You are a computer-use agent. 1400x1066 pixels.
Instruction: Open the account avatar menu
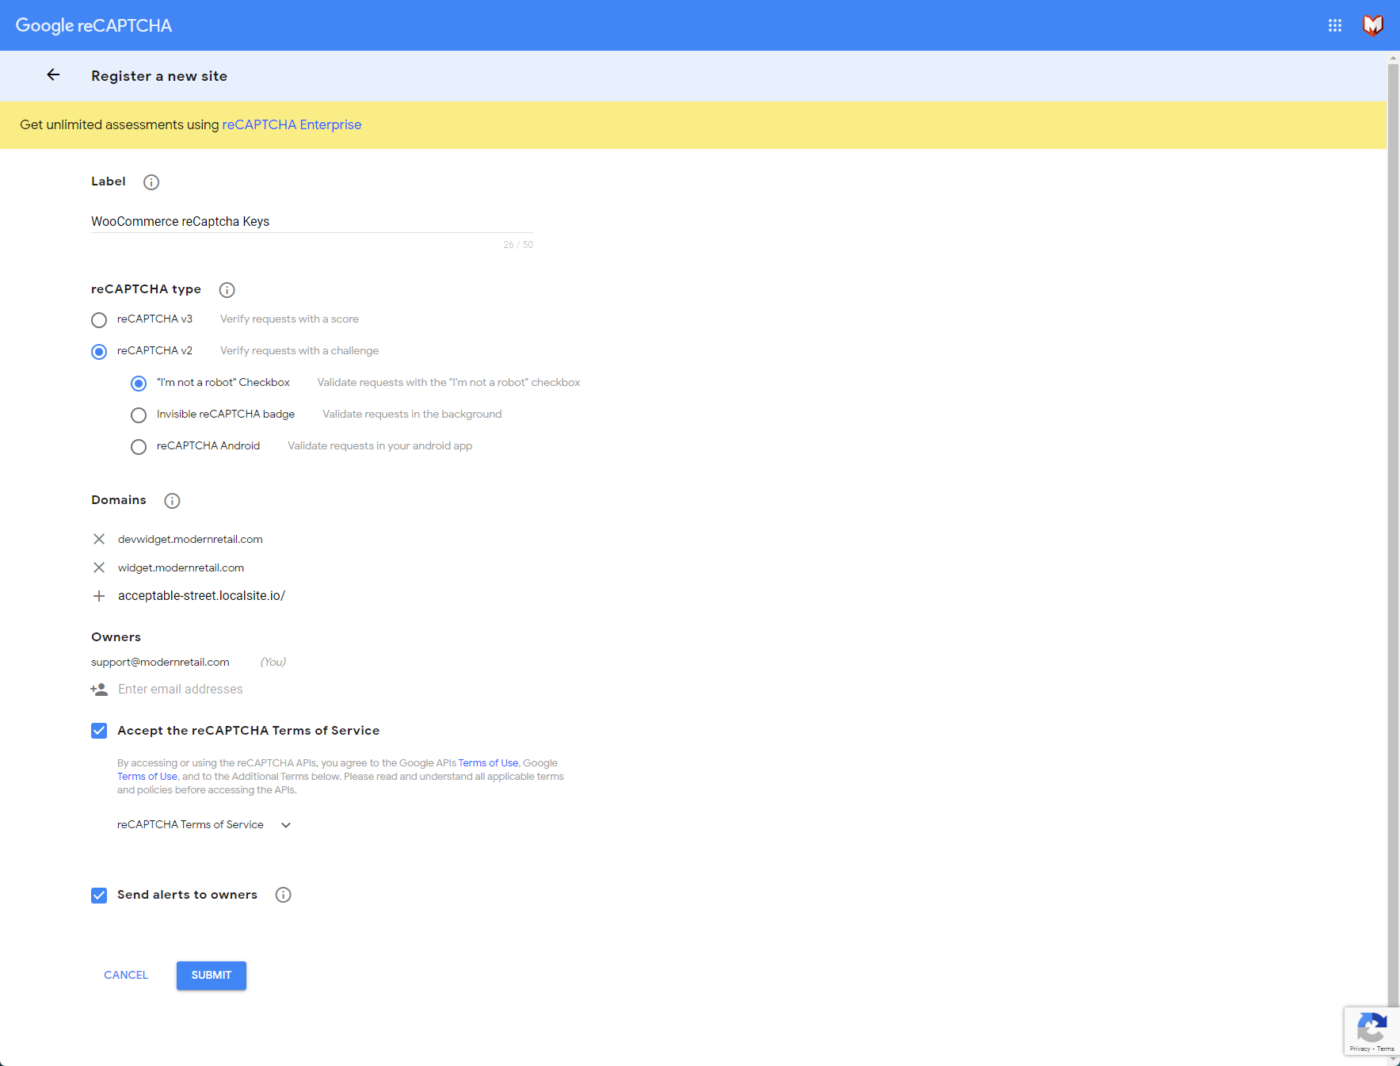(x=1372, y=25)
